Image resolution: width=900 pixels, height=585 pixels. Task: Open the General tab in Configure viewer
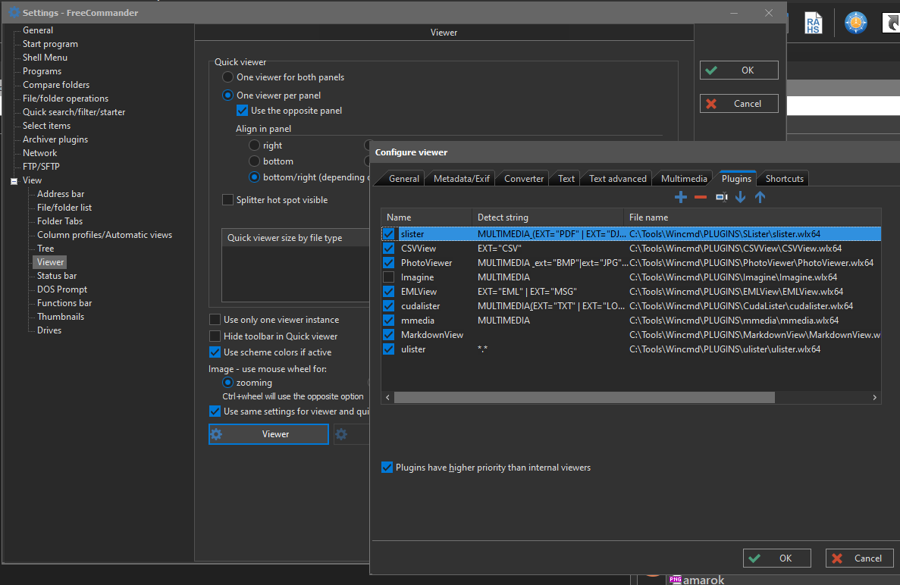[x=403, y=178]
